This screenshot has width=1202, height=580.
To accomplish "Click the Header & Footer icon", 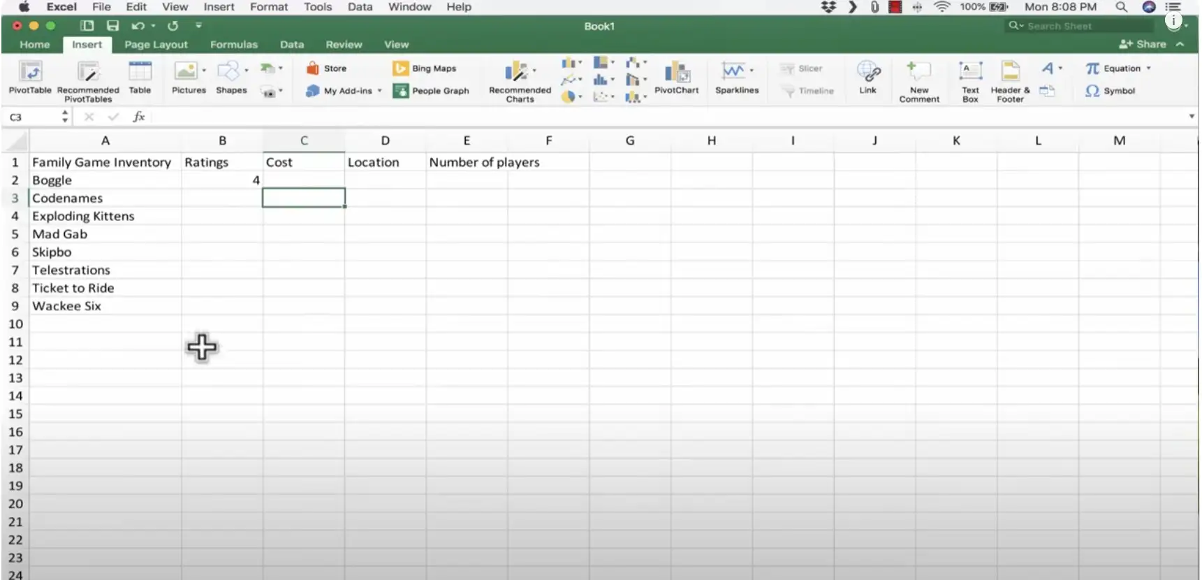I will point(1010,72).
